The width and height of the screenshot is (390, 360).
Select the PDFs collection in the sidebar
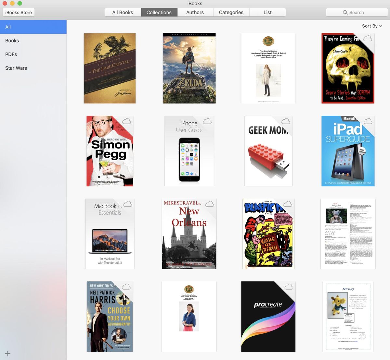pos(11,54)
